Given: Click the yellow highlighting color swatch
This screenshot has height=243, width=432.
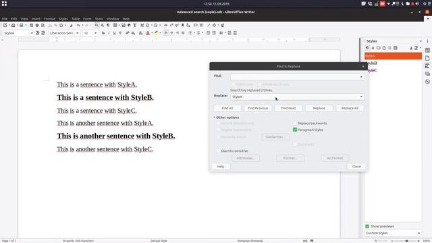Looking at the screenshot, I should (156, 33).
